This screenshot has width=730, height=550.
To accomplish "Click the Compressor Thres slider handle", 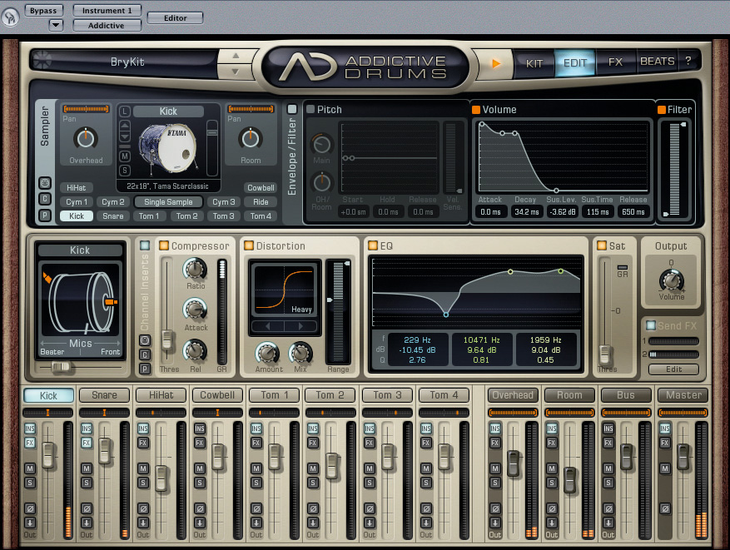I will click(x=166, y=339).
